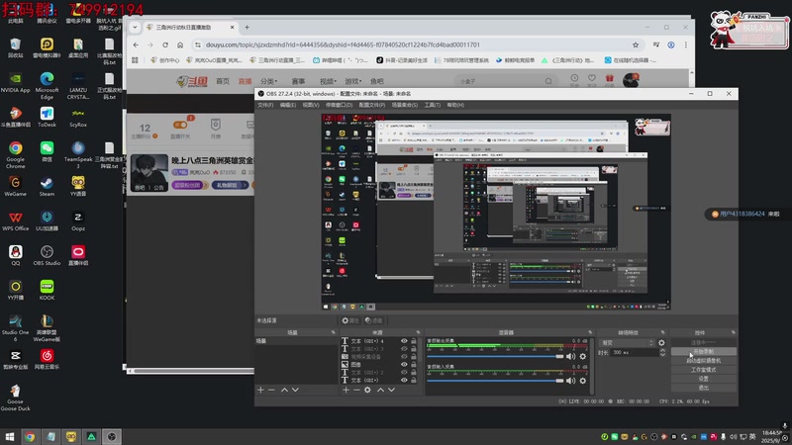
Task: Hide the 文本 (GDI+) 4 source
Action: coord(404,341)
